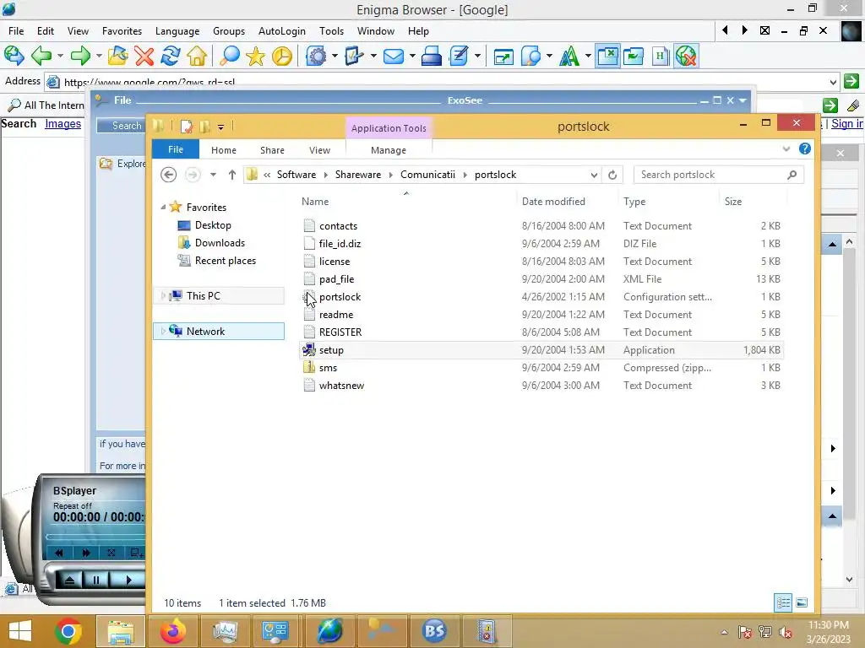Click green Go arrow next to address bar
This screenshot has width=865, height=648.
(x=851, y=81)
